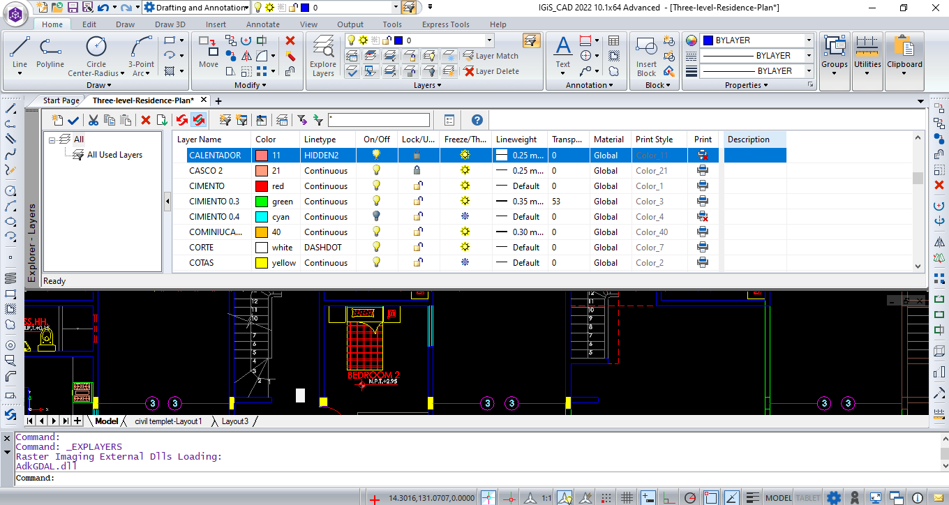The image size is (949, 505).
Task: Open the workspace Drafting and Annotation dropdown
Action: coord(246,8)
